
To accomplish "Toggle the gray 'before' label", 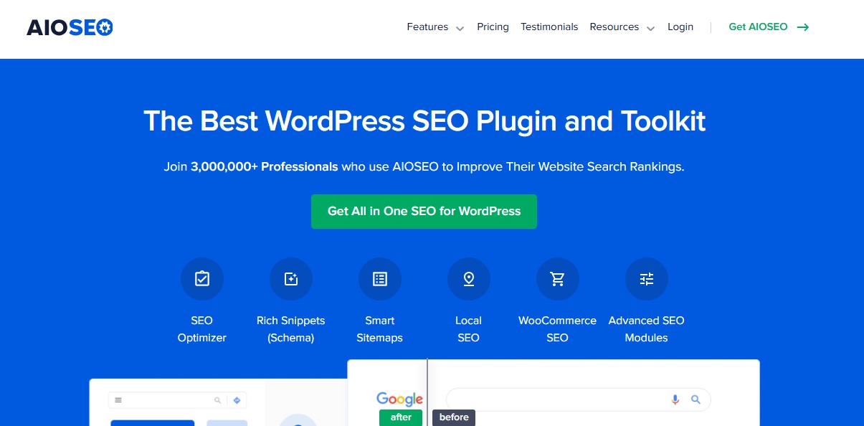I will pyautogui.click(x=453, y=417).
